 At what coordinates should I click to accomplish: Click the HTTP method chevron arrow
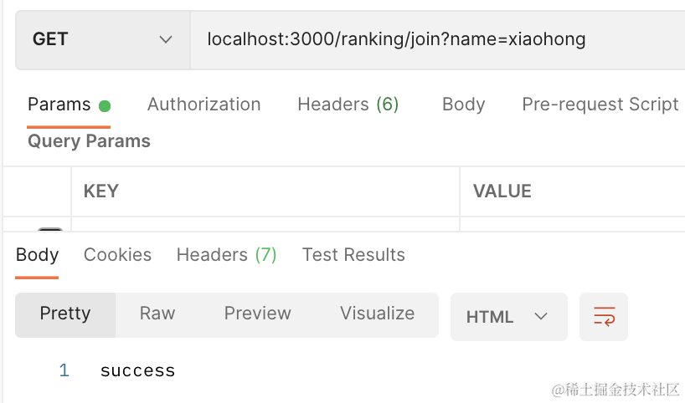[x=166, y=39]
